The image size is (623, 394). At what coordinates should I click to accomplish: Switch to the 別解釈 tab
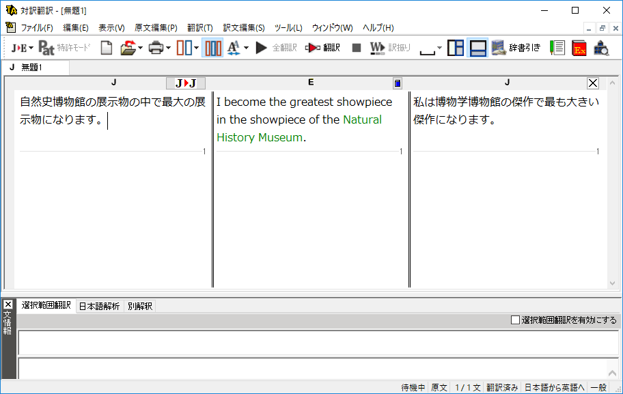coord(140,306)
